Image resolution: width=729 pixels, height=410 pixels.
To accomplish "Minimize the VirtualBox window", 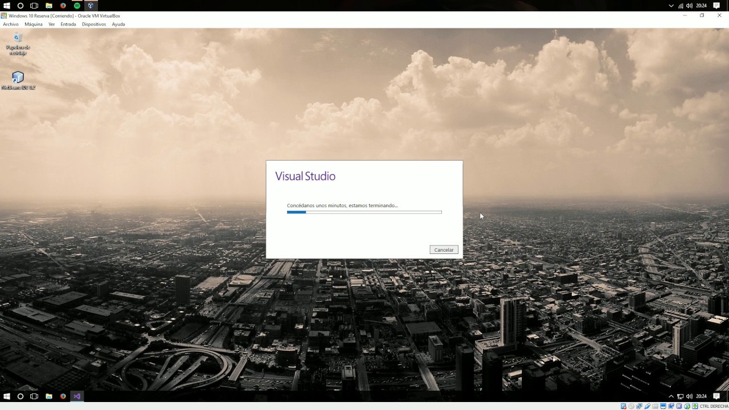I will click(x=685, y=16).
